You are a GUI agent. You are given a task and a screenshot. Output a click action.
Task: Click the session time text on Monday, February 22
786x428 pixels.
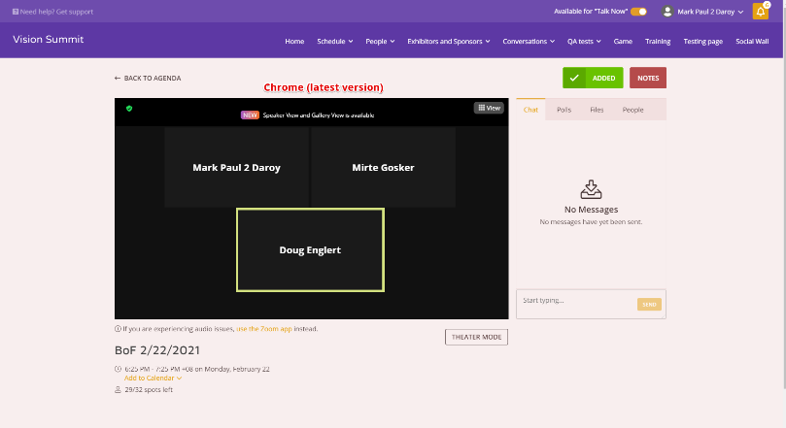[x=197, y=369]
